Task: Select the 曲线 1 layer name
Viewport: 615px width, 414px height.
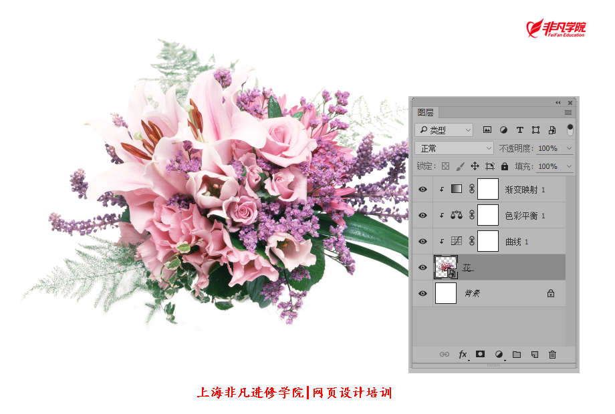Action: [x=517, y=242]
